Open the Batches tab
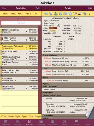 29,123
